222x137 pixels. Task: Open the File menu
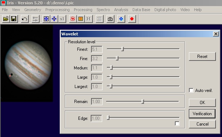pos(5,10)
